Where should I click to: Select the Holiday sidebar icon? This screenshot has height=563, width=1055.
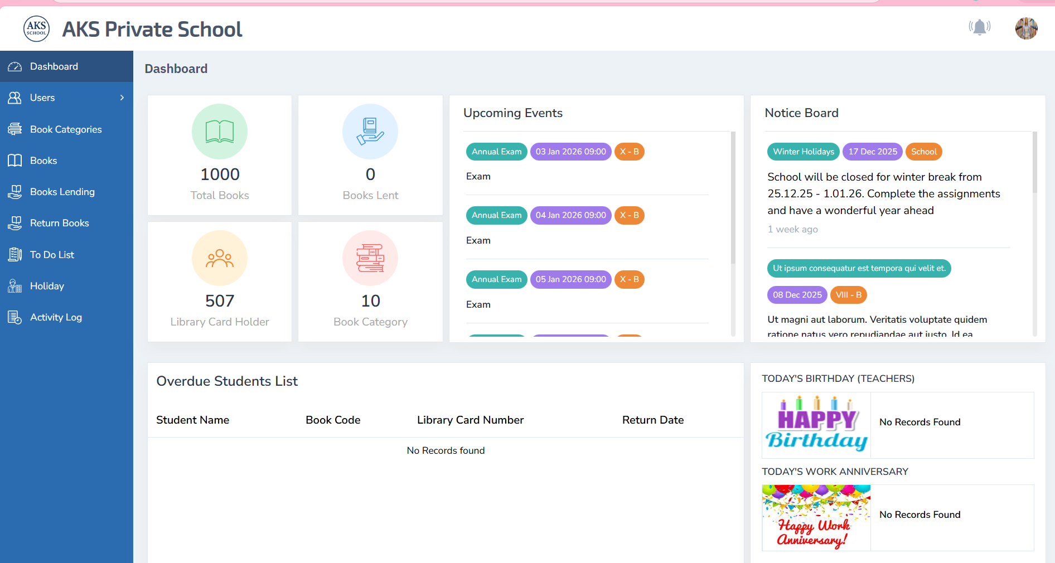tap(14, 285)
